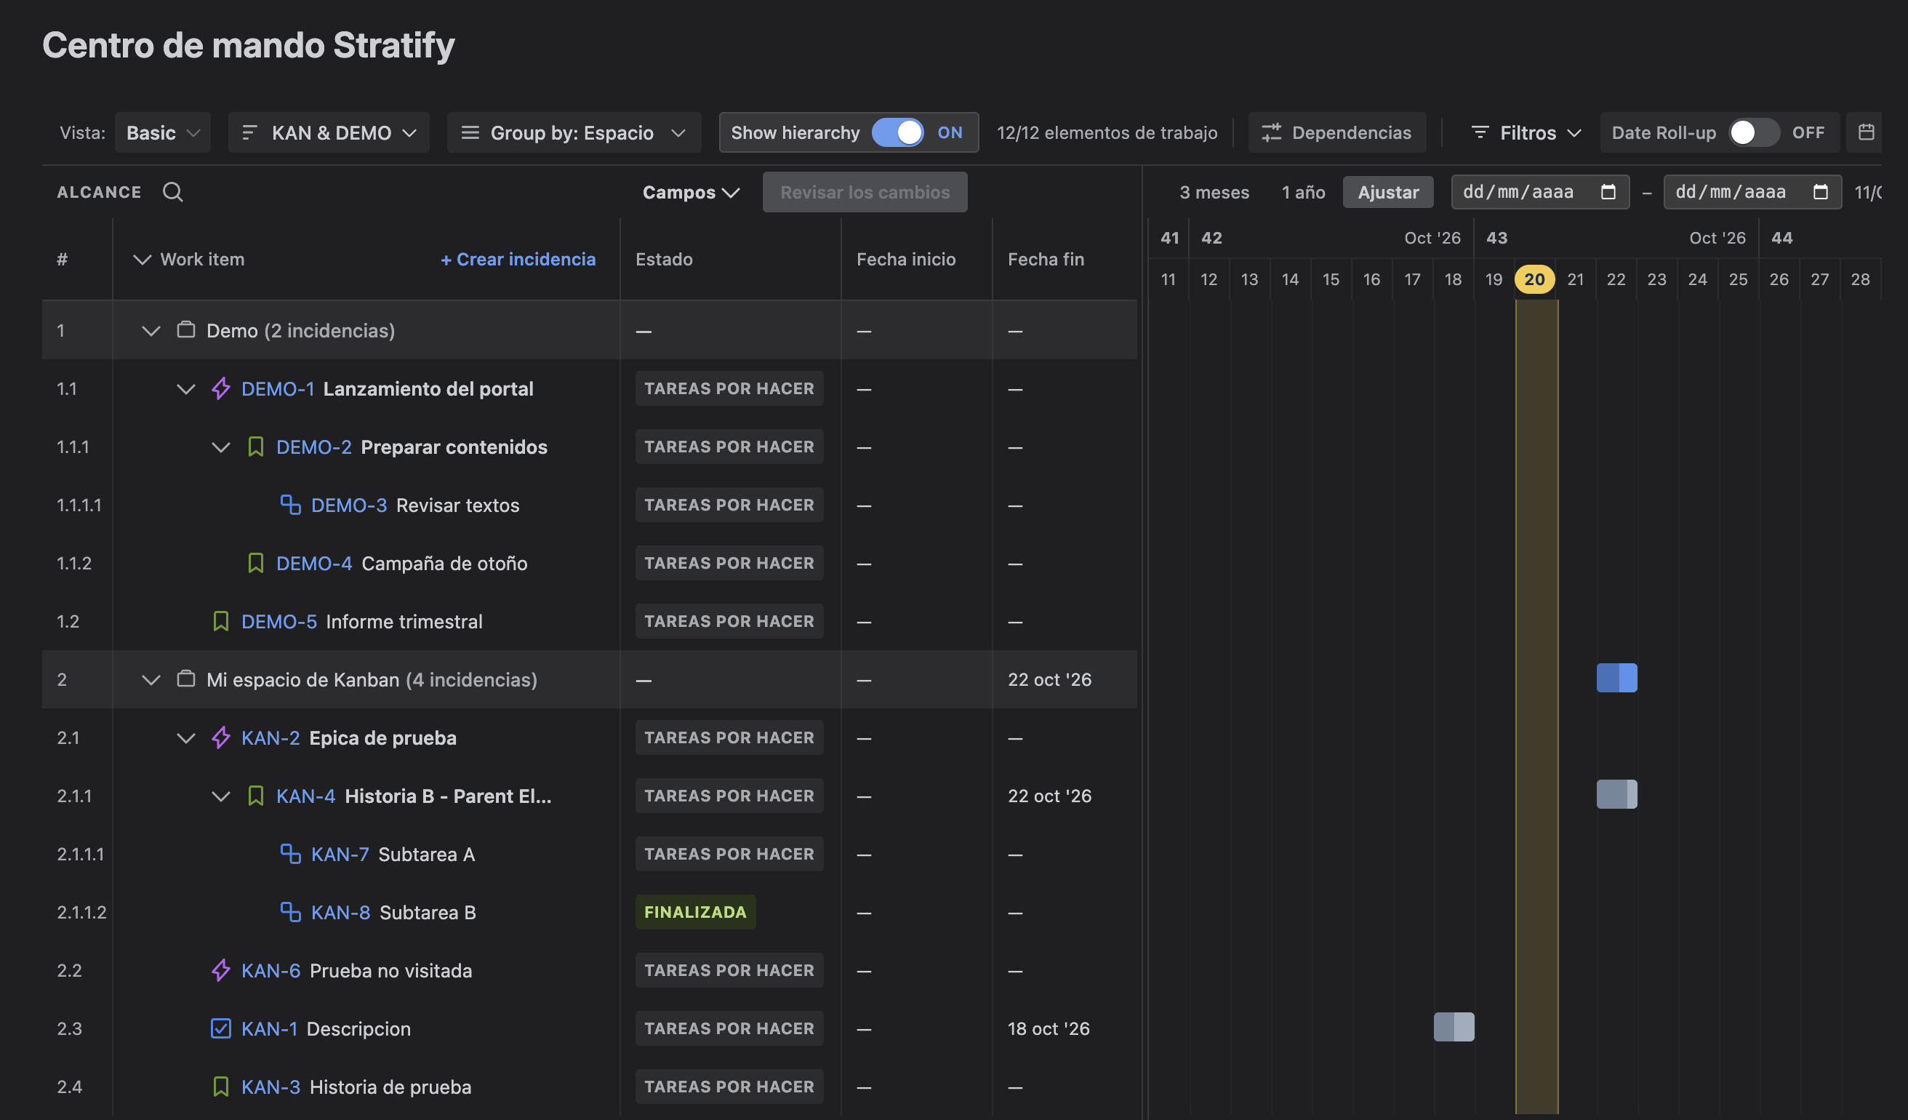Click the start date dd/mm/aaaa field
This screenshot has height=1120, width=1908.
click(1540, 192)
